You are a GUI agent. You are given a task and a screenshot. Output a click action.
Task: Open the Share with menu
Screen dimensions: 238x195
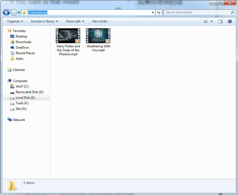pos(75,21)
